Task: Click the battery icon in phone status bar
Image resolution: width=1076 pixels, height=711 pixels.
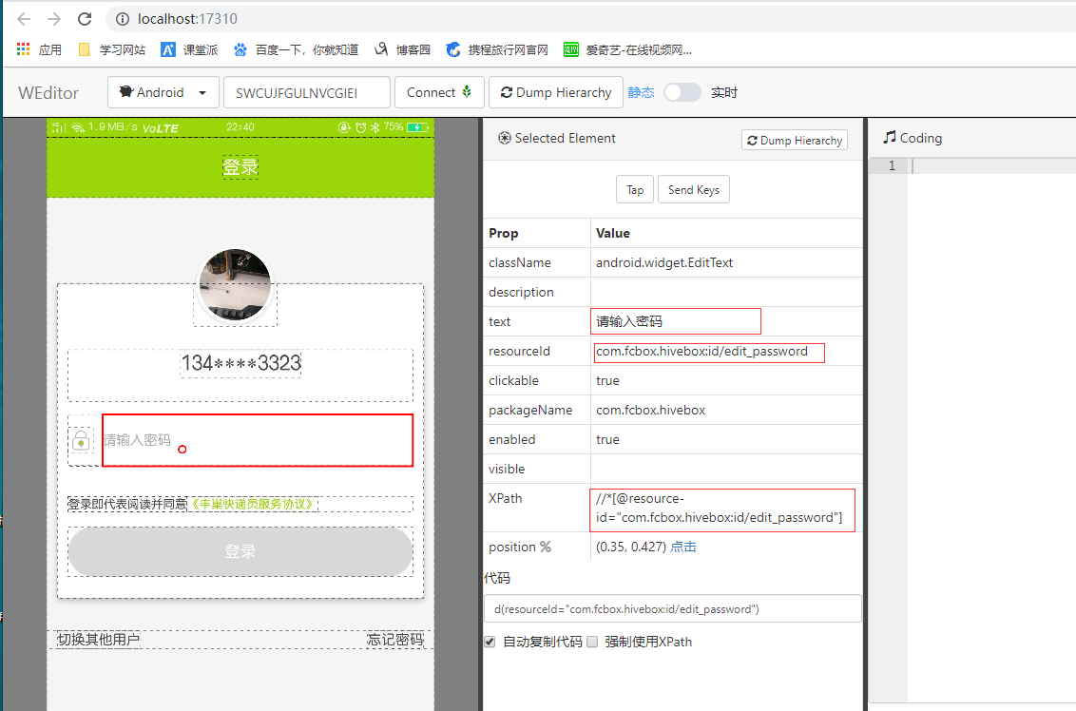Action: [x=417, y=127]
